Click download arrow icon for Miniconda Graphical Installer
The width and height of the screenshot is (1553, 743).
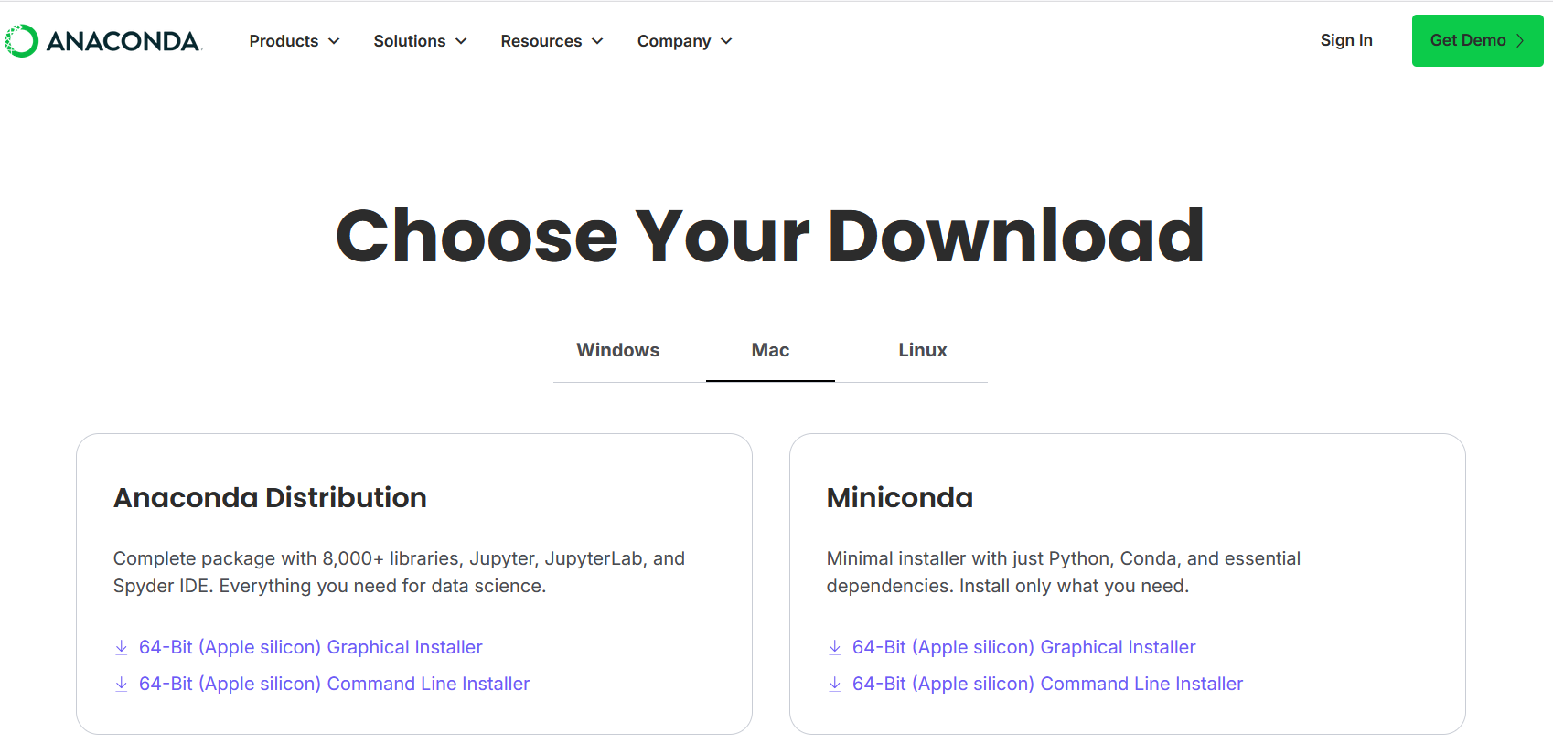tap(835, 647)
